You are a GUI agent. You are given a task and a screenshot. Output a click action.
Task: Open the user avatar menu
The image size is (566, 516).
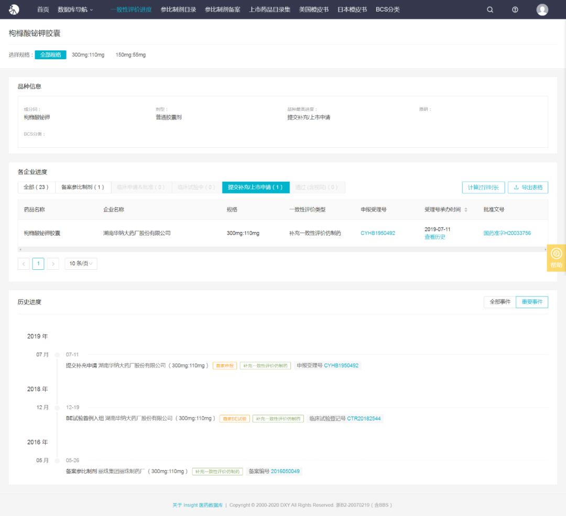click(542, 10)
